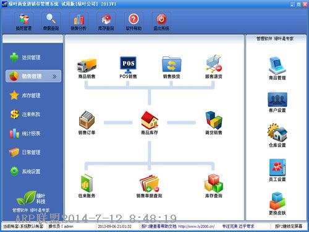Open 商品库存 house icon
Viewport: 309px width, 232px height.
[x=150, y=122]
